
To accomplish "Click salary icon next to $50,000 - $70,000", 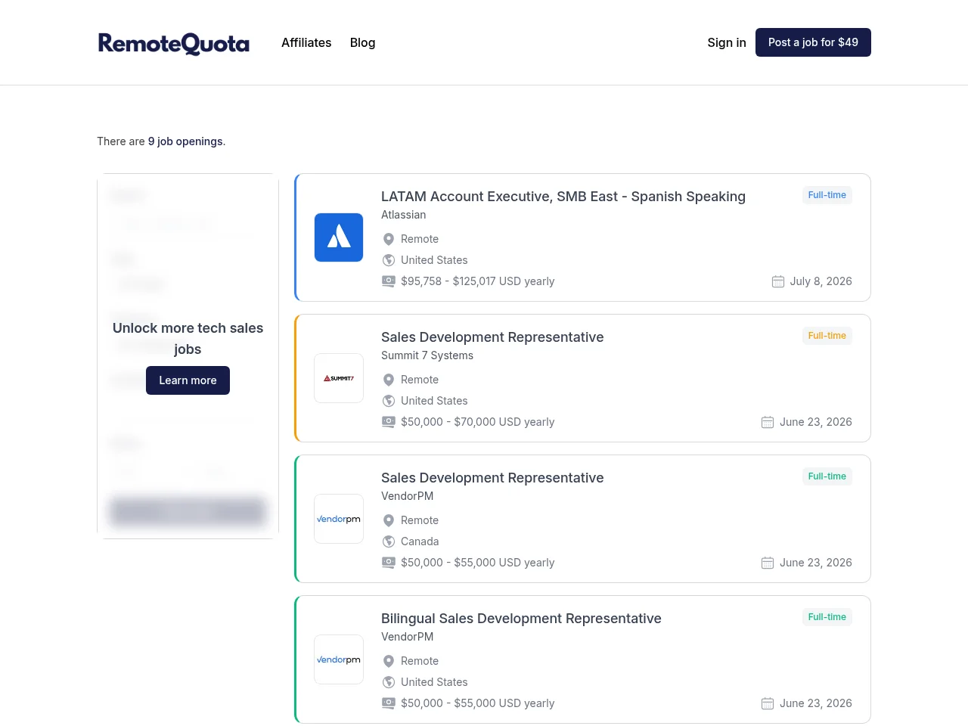I will (389, 422).
